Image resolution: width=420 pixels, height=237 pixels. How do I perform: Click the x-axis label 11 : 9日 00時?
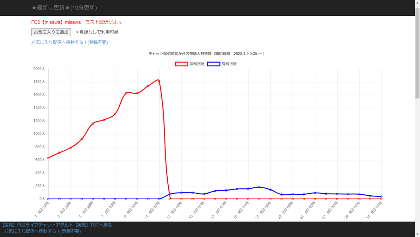[x=152, y=209]
